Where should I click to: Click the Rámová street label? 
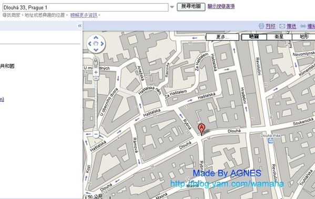[x=135, y=146]
